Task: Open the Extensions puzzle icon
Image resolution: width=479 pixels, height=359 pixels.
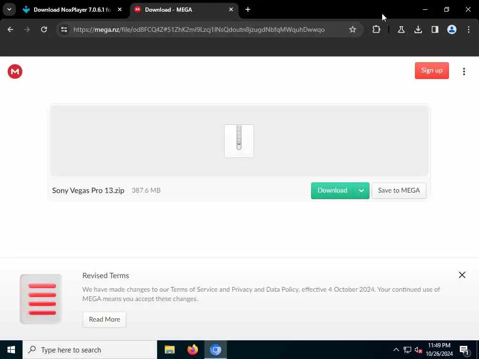Action: click(x=377, y=29)
